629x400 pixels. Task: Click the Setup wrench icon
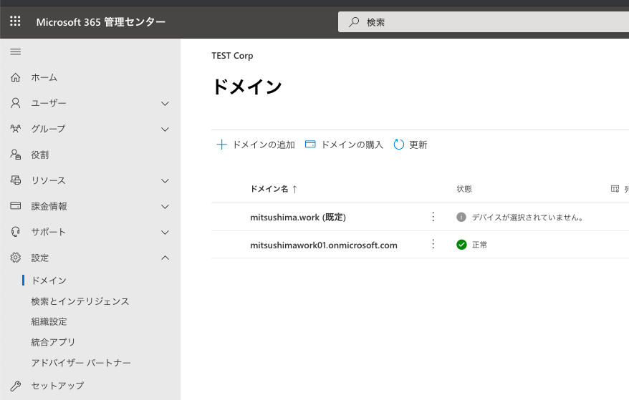(15, 386)
